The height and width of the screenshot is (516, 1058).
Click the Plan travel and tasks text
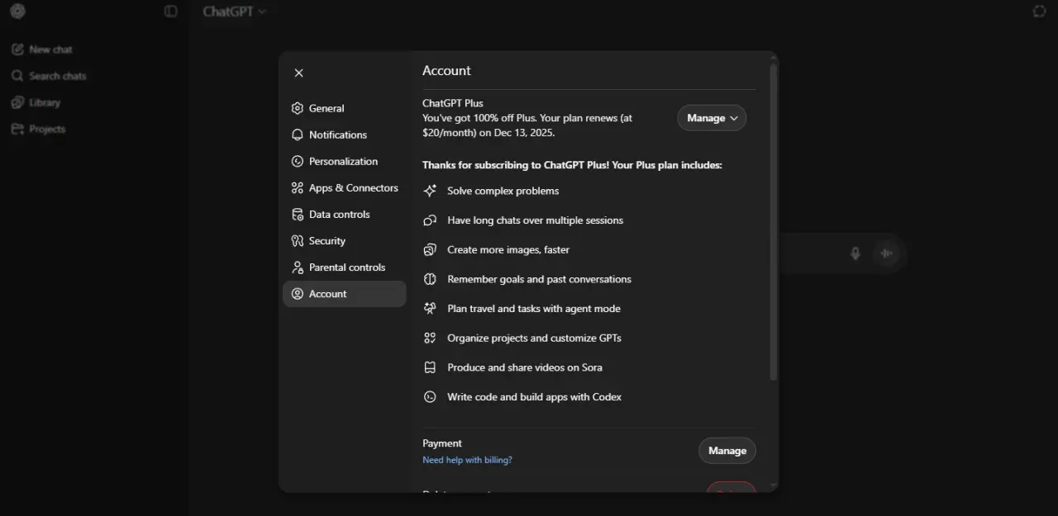[x=534, y=309]
